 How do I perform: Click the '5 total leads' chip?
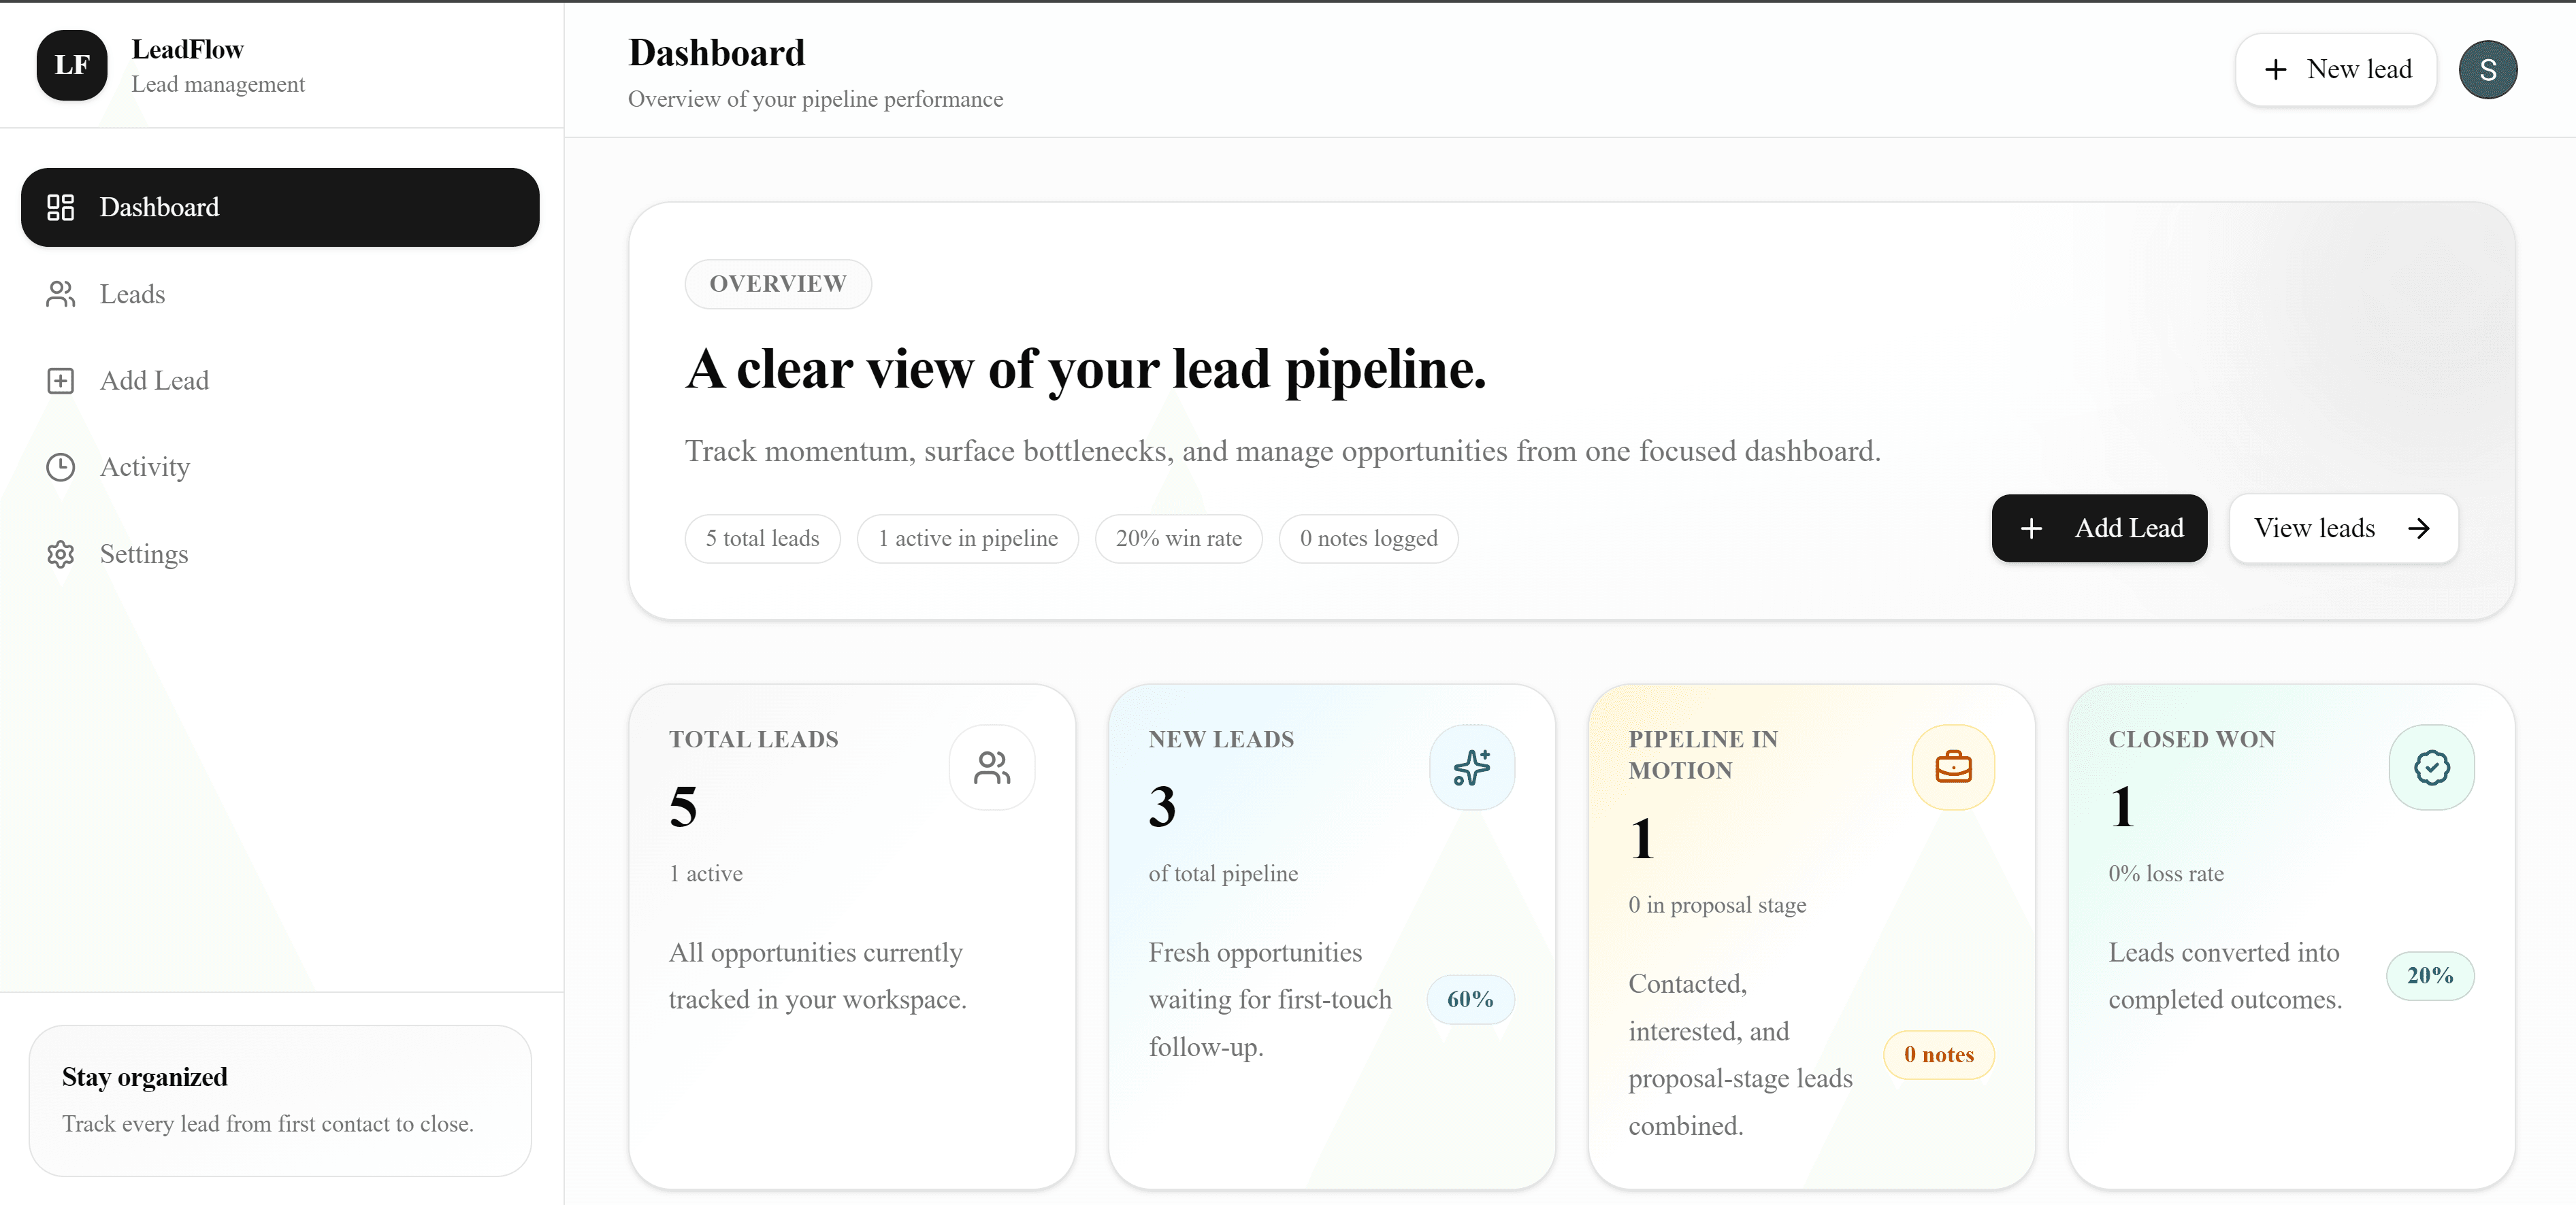[762, 539]
